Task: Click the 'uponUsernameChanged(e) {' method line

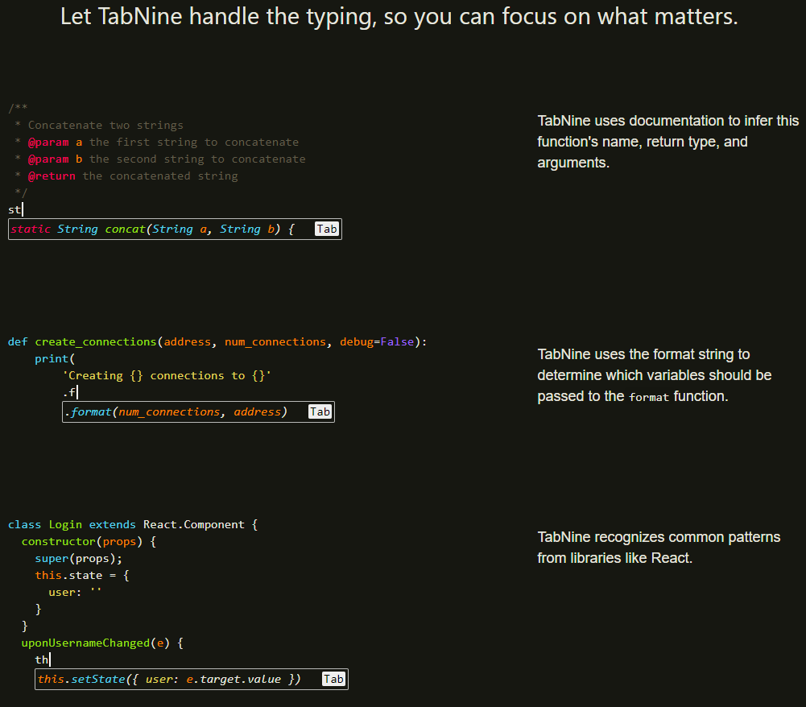Action: pyautogui.click(x=102, y=643)
